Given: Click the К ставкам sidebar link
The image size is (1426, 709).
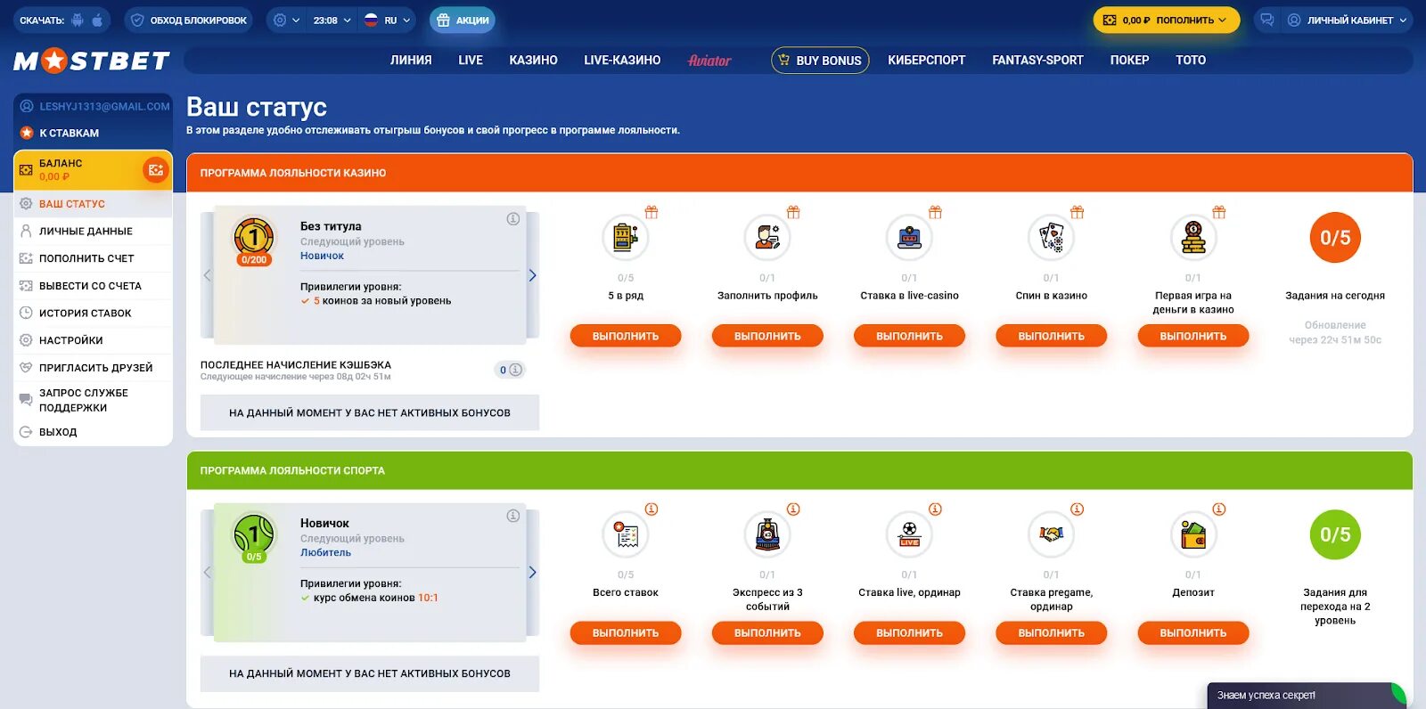Looking at the screenshot, I should coord(69,133).
